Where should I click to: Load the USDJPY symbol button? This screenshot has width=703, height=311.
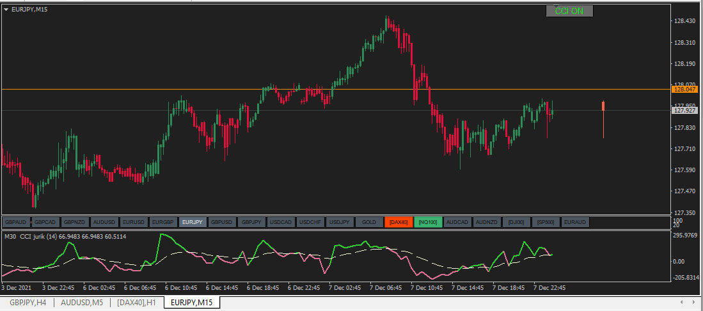(340, 222)
